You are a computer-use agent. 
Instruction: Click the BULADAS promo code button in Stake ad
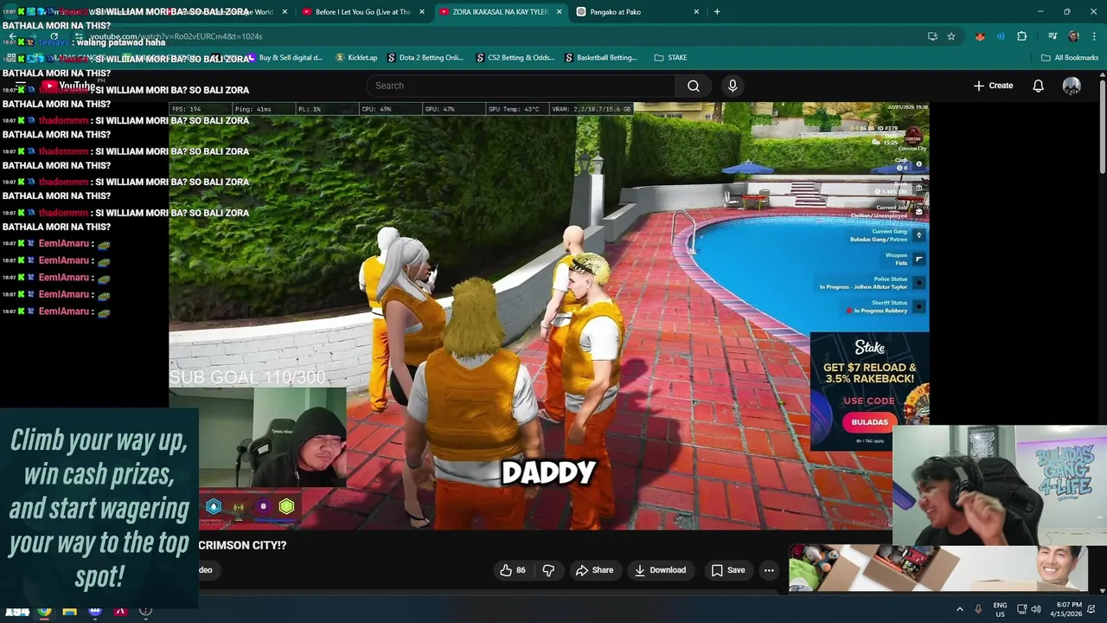(869, 422)
